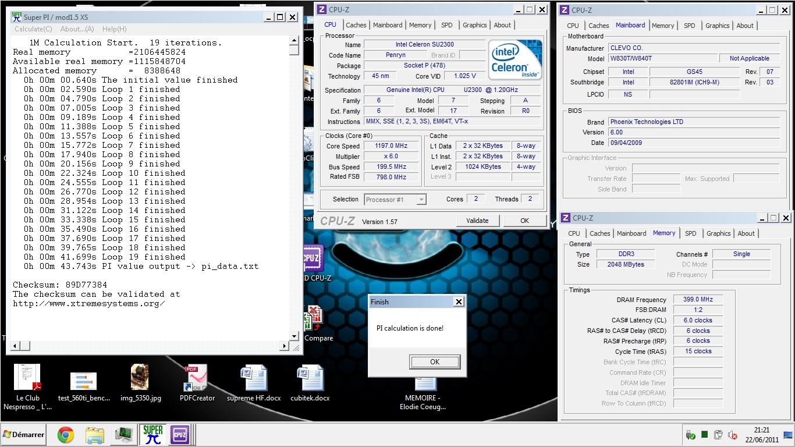
Task: Open cubitek.docx desktop document
Action: 310,379
